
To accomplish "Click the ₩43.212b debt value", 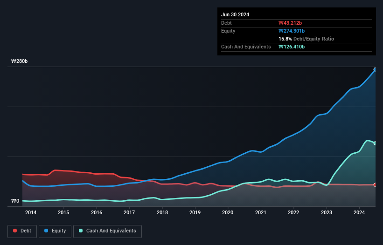I will point(290,23).
